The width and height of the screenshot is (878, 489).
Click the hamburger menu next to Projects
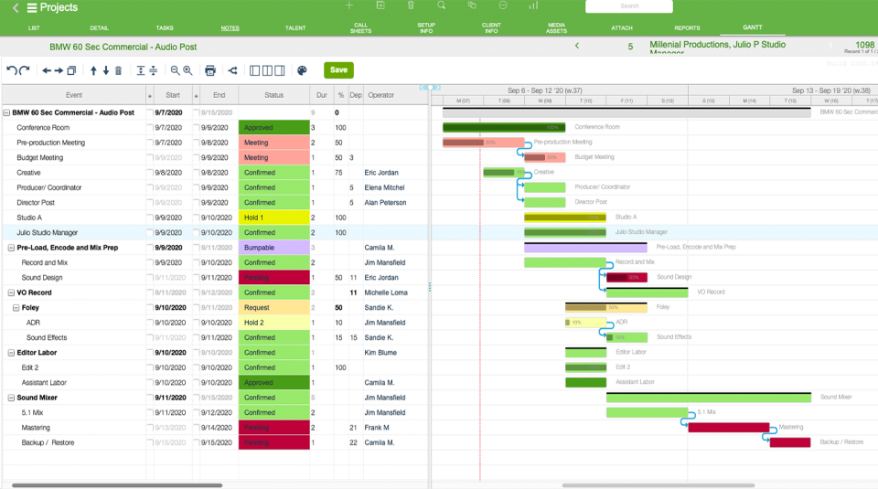(32, 8)
